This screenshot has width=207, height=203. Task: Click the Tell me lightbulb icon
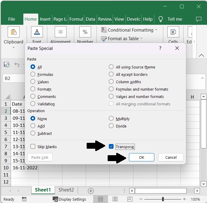(161, 19)
